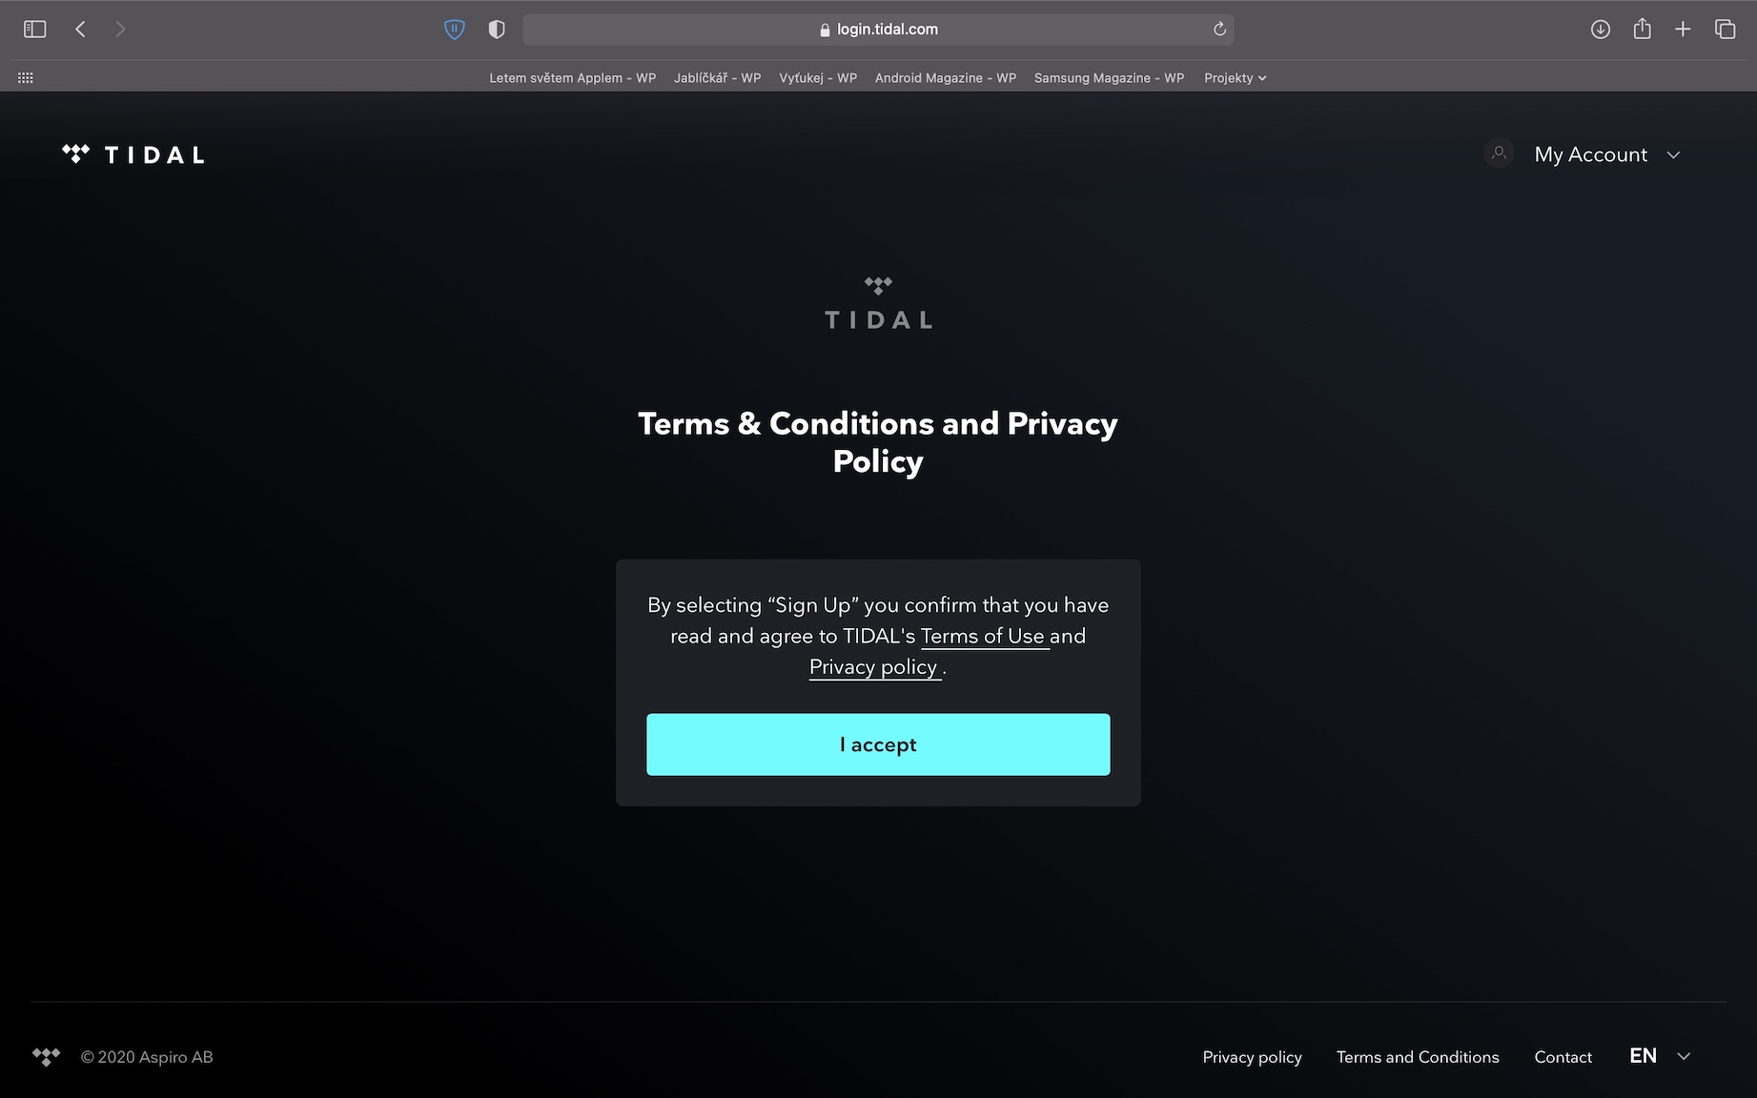The height and width of the screenshot is (1098, 1757).
Task: Click the TIDAL logo in header
Action: (133, 154)
